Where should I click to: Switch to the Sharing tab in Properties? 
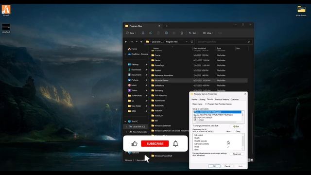[x=202, y=99]
